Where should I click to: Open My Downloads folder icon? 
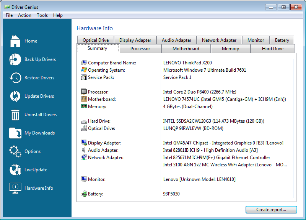pos(15,133)
